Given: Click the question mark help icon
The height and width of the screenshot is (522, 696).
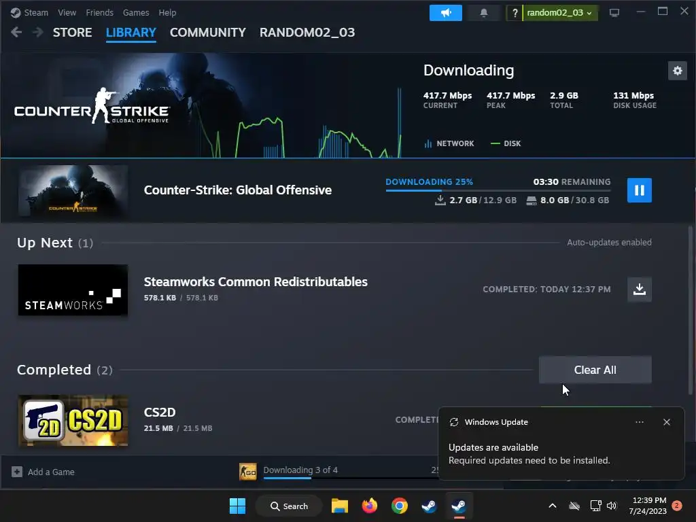Looking at the screenshot, I should pyautogui.click(x=515, y=13).
